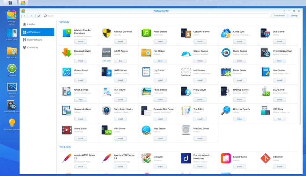The height and width of the screenshot is (176, 306).
Task: Select the Surveillance Station camera icon
Action: click(106, 111)
